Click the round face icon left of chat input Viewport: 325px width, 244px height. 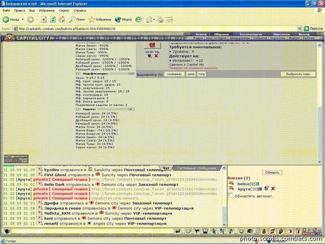tap(7, 231)
